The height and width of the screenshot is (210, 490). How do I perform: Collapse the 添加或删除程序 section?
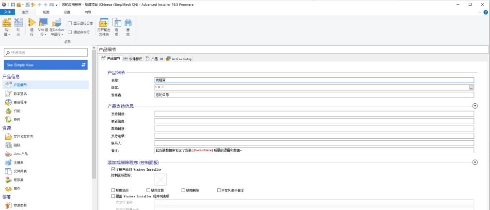pos(475,162)
